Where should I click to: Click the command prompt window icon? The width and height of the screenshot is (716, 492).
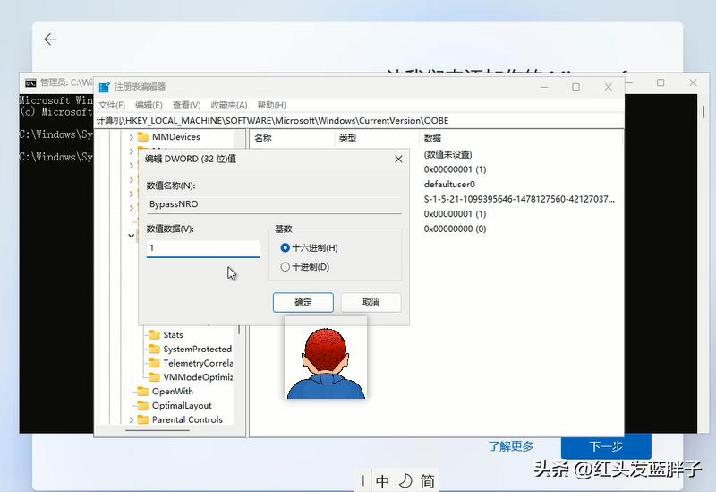tap(30, 82)
